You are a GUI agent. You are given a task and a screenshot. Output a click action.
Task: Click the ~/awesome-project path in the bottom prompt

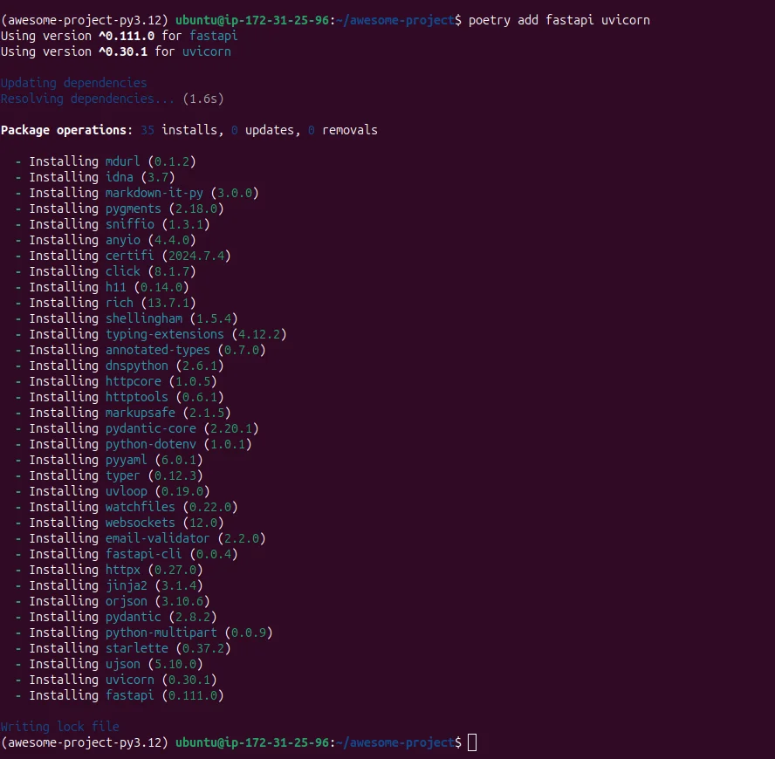click(x=396, y=742)
